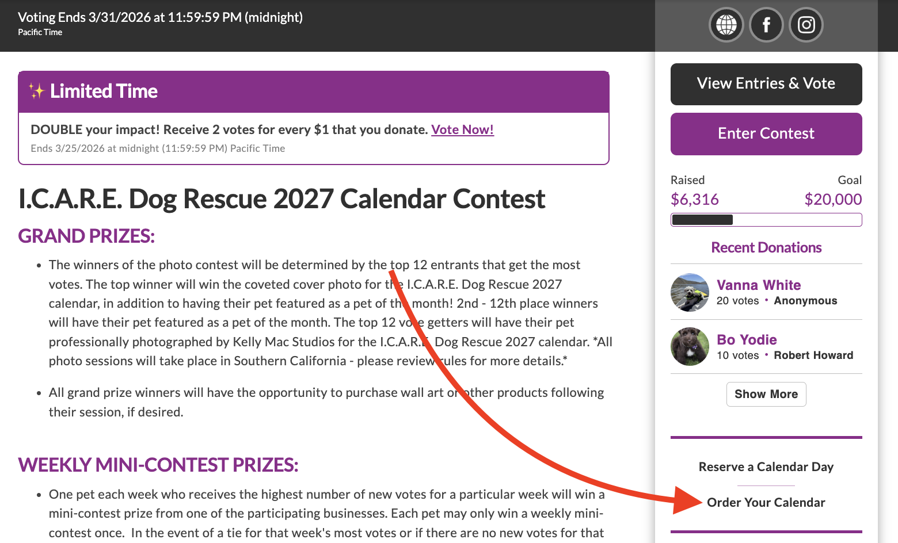Click the Dog Rescue 2027 Calendar Contest title
This screenshot has height=543, width=898.
[x=282, y=199]
